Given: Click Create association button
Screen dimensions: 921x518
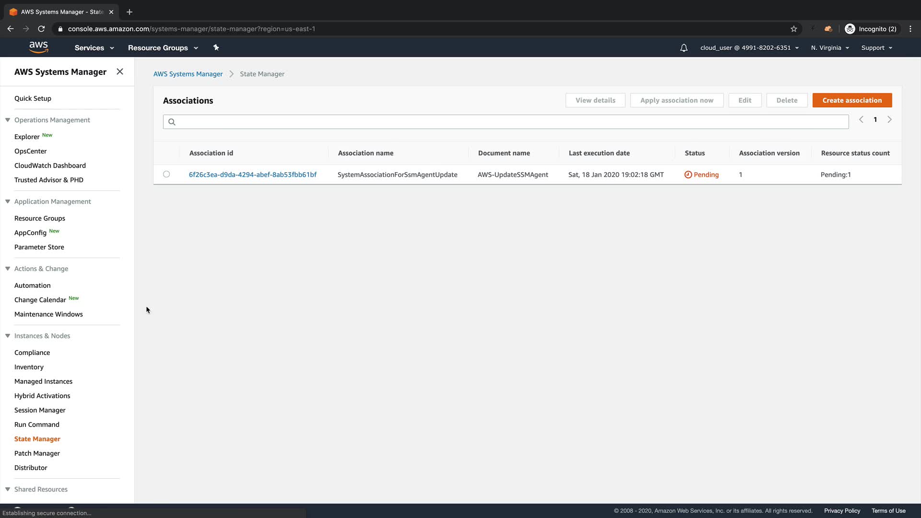Looking at the screenshot, I should click(852, 100).
